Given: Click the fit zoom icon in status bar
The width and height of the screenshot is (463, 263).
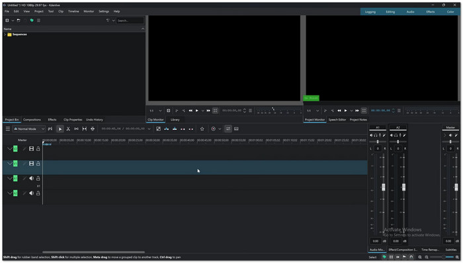Looking at the screenshot, I should 420,257.
